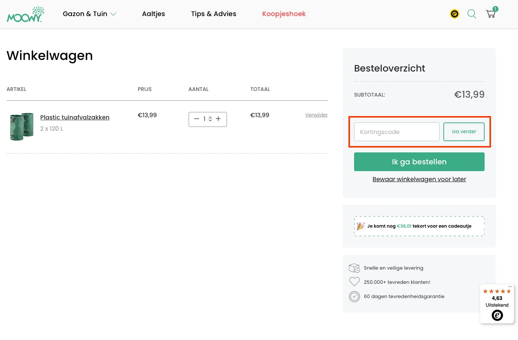Viewport: 518px width, 340px height.
Task: Click the Ik ga bestellen button
Action: (x=419, y=162)
